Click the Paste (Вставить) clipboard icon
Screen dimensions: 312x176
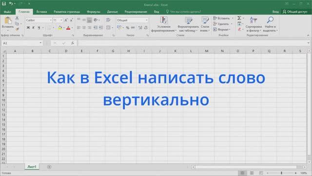[8, 20]
